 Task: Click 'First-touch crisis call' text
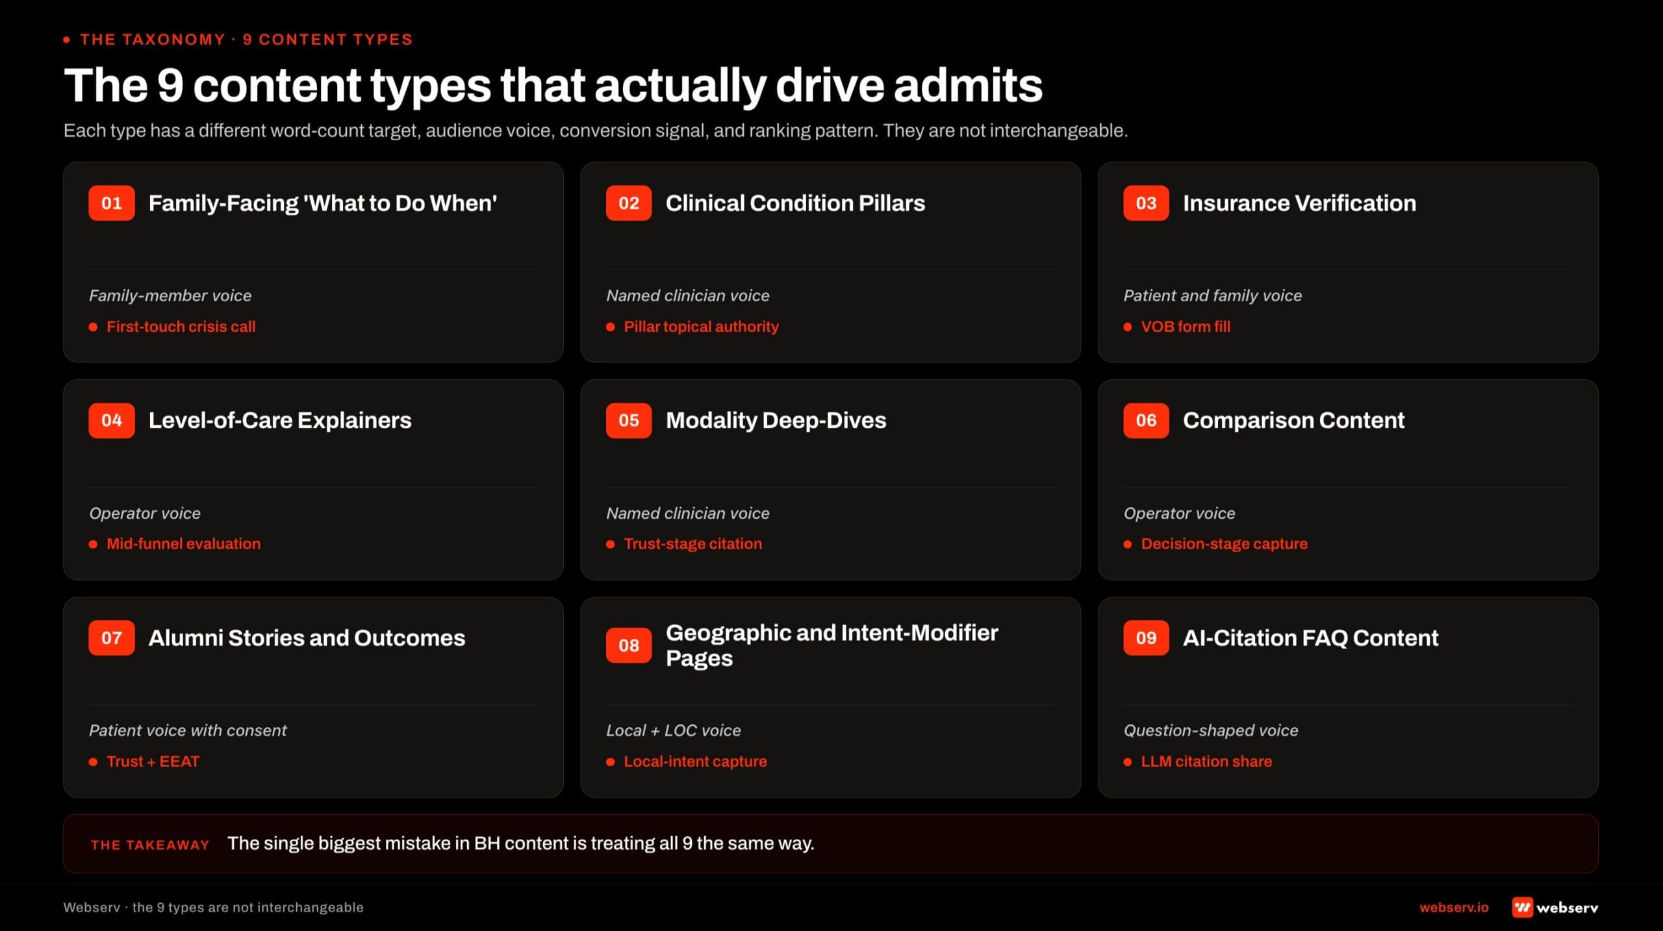click(181, 327)
